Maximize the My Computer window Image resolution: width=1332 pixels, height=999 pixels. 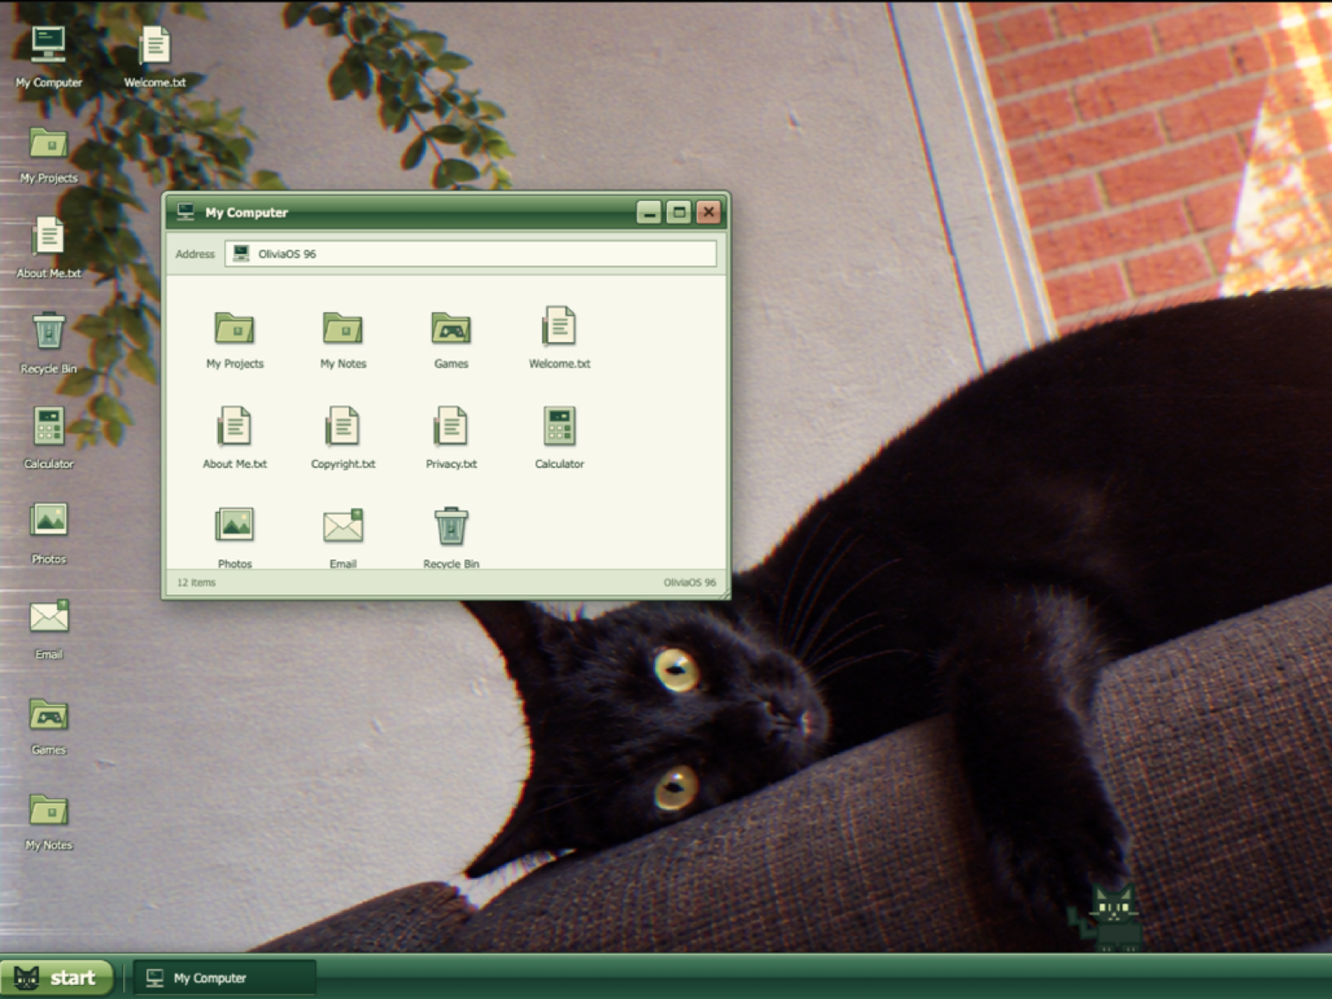click(678, 212)
